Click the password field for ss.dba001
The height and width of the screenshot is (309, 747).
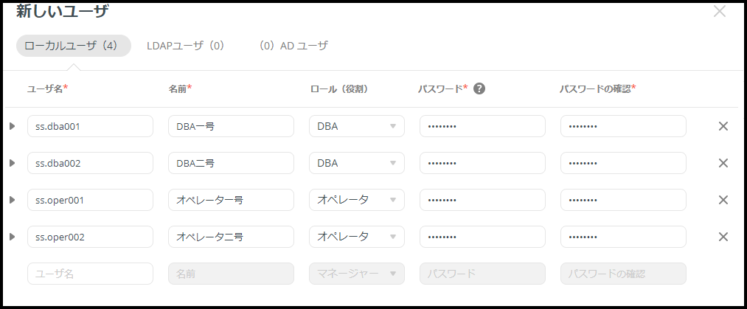[x=482, y=126]
